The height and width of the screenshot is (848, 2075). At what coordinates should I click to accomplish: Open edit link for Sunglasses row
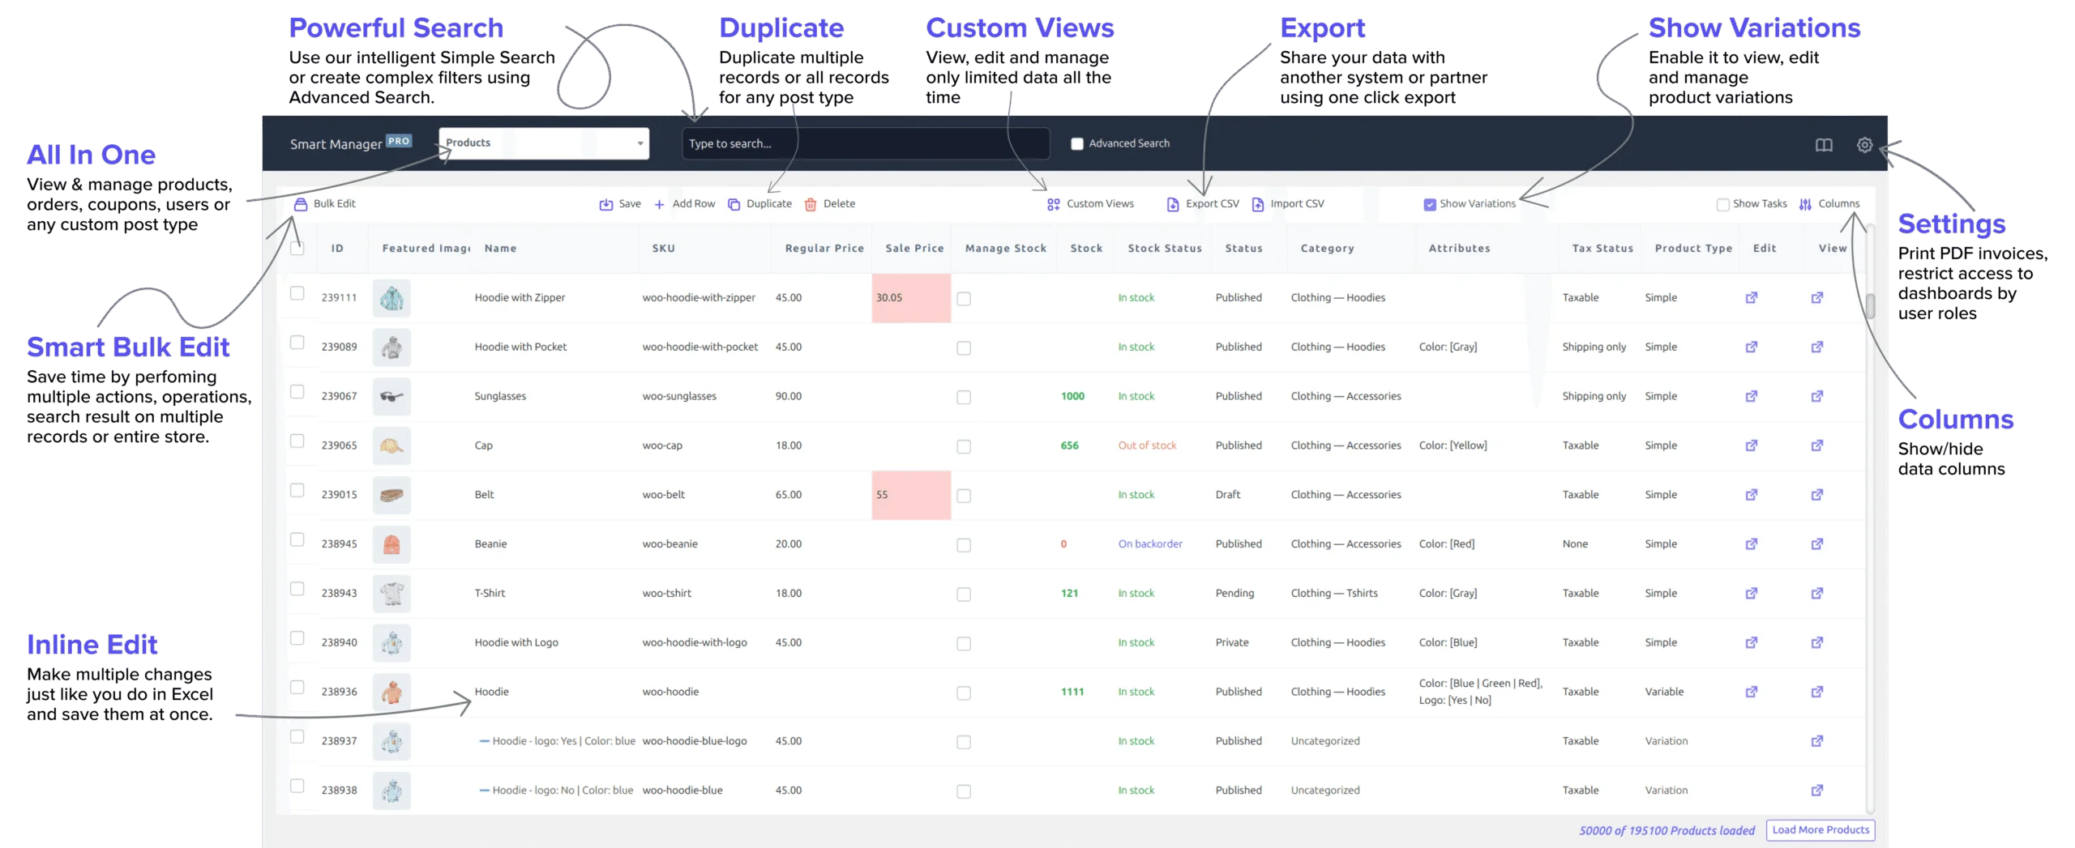pos(1751,396)
